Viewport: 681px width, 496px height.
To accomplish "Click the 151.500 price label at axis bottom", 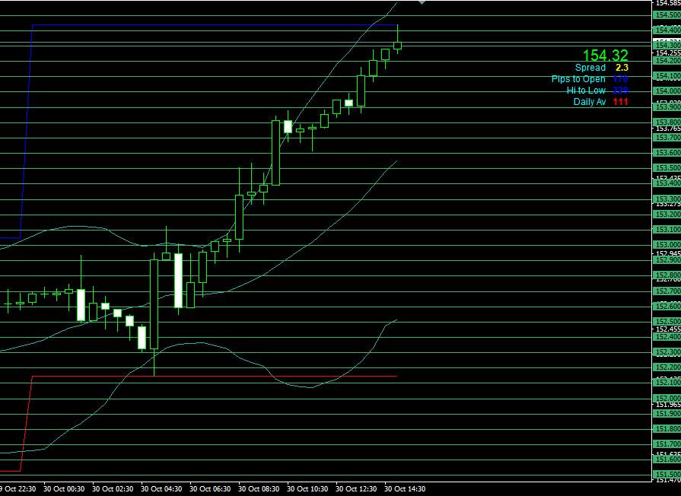I will pyautogui.click(x=667, y=474).
